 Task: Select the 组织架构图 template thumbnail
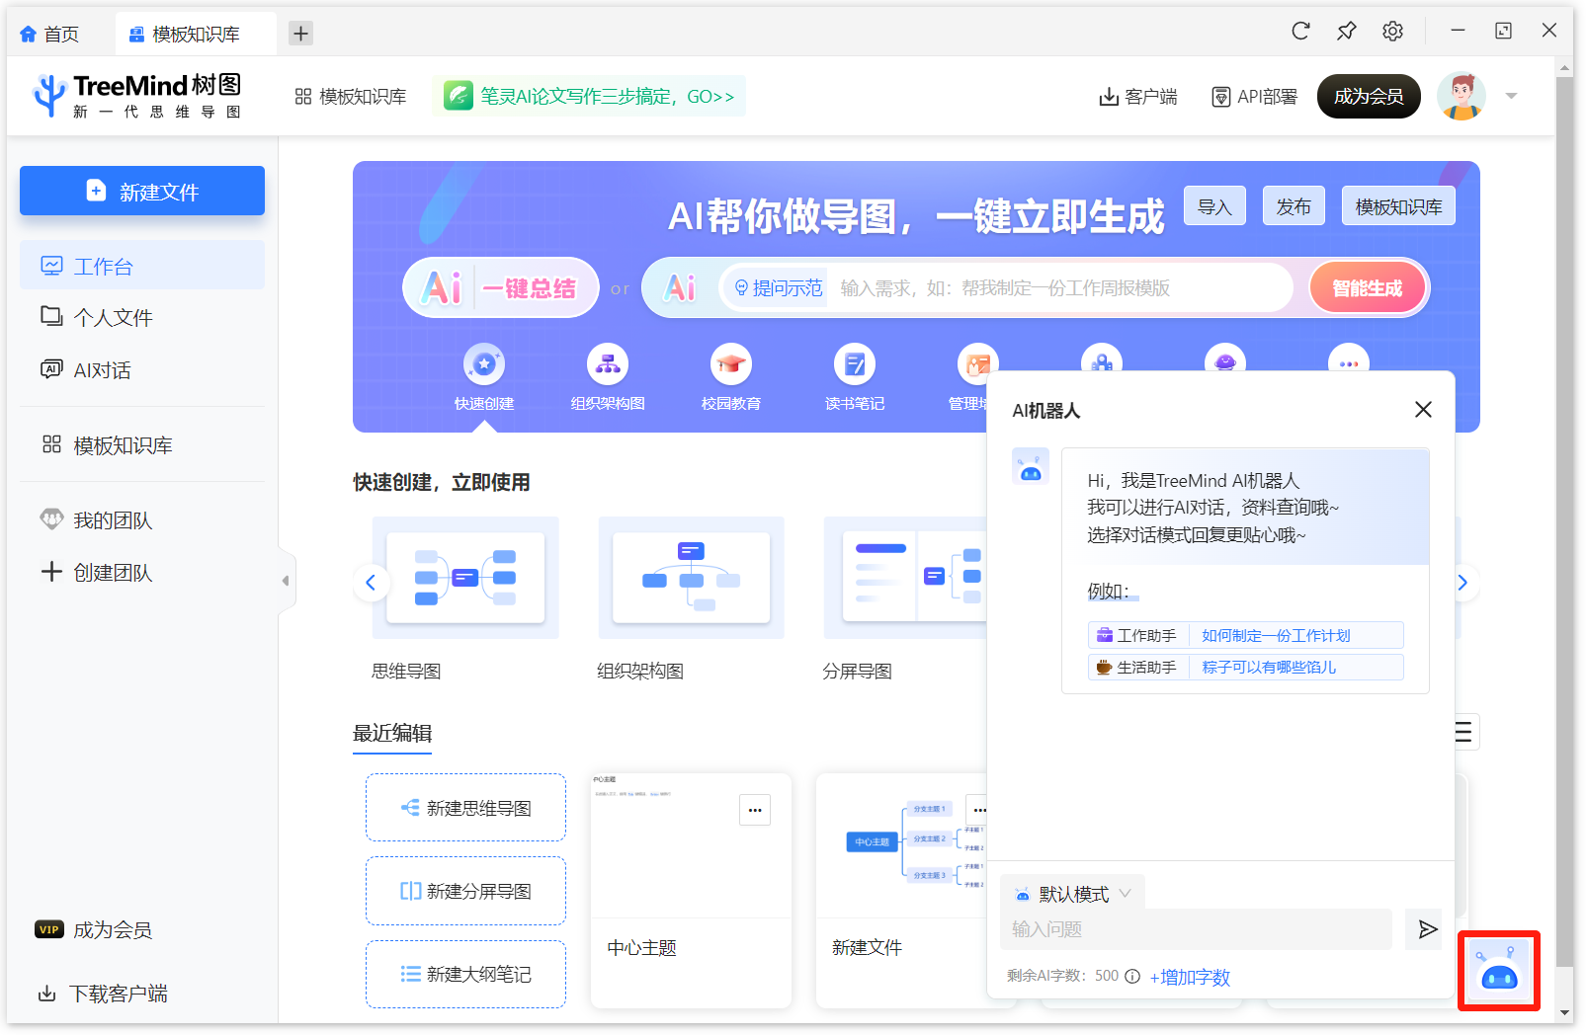(691, 578)
